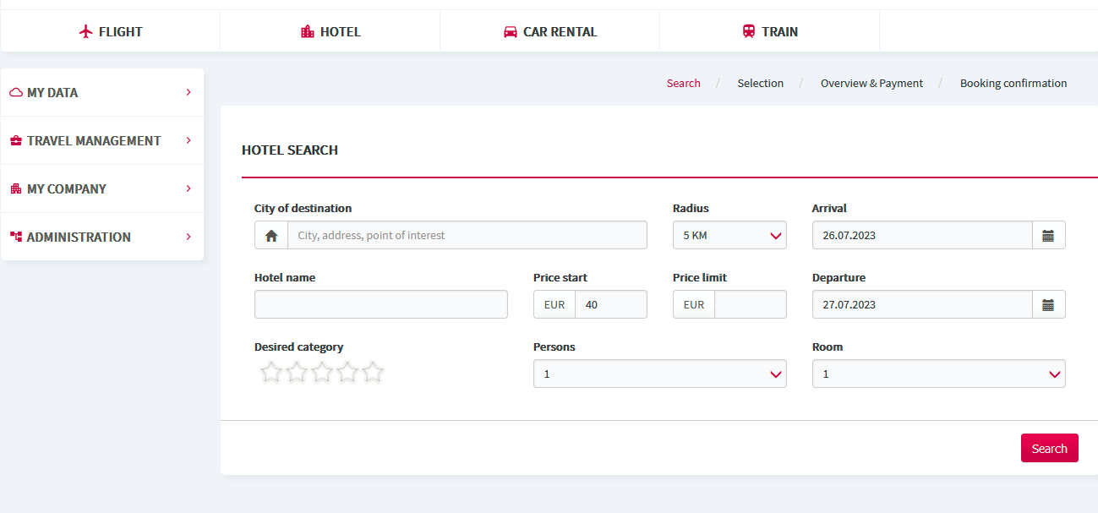1098x513 pixels.
Task: Open the My Company sidebar menu
Action: [x=102, y=189]
